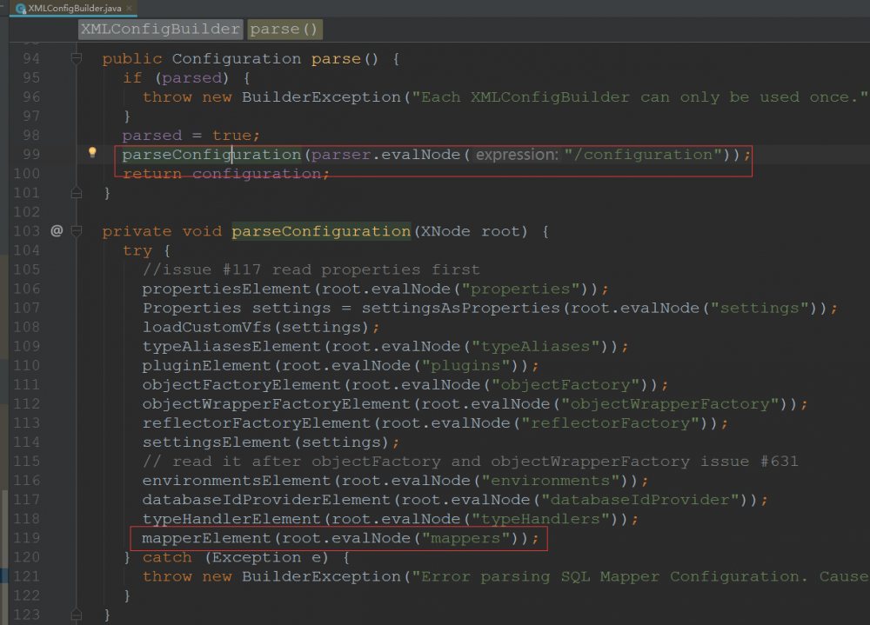
Task: Click the issue #631 comment line
Action: click(471, 462)
